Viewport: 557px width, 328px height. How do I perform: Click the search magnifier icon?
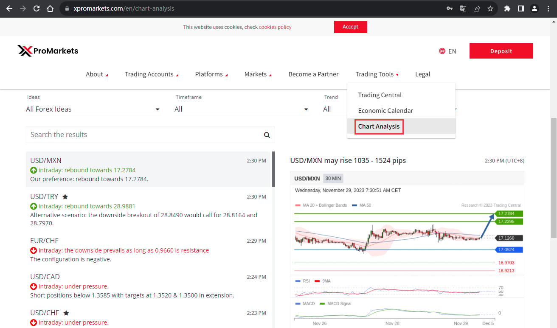tap(267, 135)
